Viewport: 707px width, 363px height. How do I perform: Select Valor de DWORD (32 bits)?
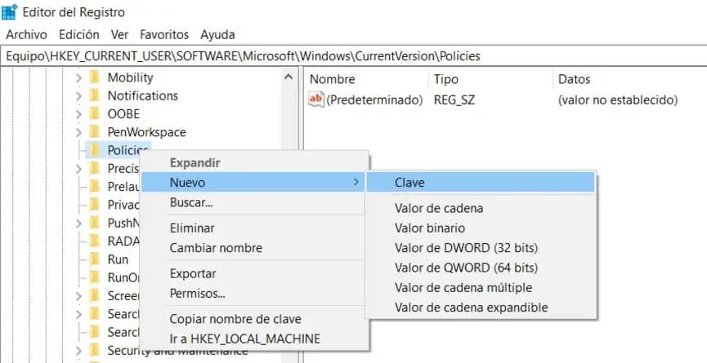481,248
